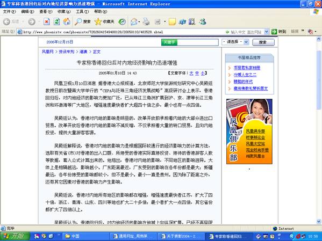Click the 凤凰网 breadcrumb link
Viewport: 322px width, 241px height.
pyautogui.click(x=48, y=52)
